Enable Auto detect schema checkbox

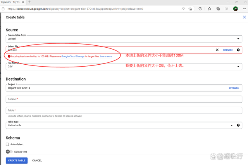pos(7,144)
